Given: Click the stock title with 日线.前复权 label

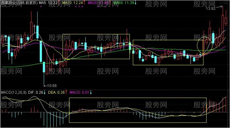Looking at the screenshot, I should pyautogui.click(x=19, y=3).
